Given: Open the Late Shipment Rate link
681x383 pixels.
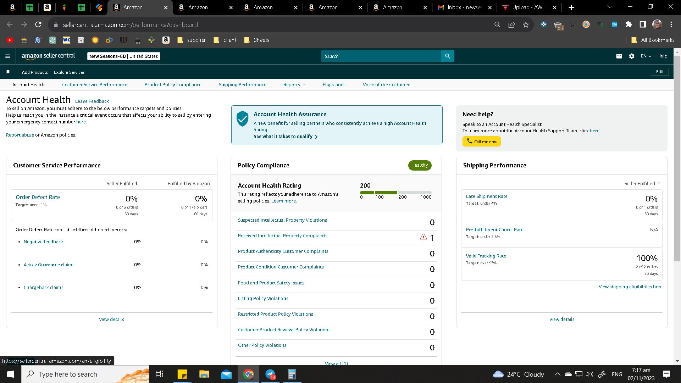Looking at the screenshot, I should point(487,196).
